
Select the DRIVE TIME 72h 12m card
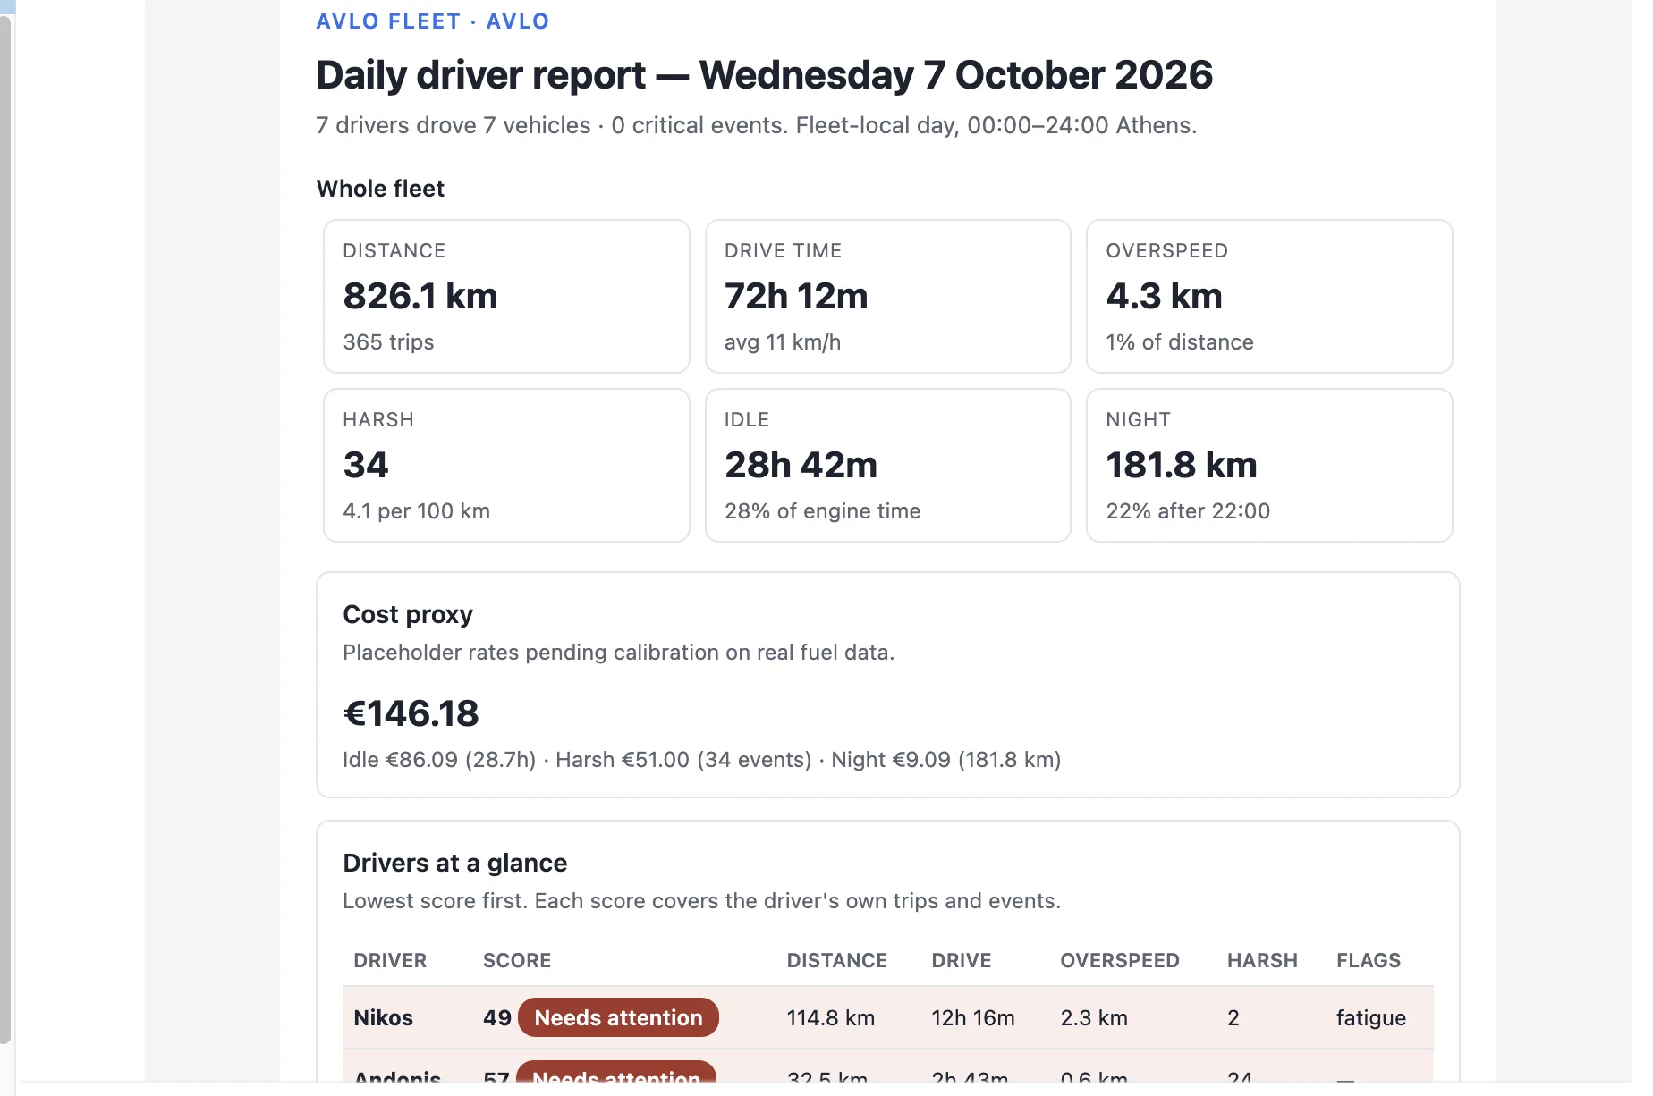(x=888, y=296)
